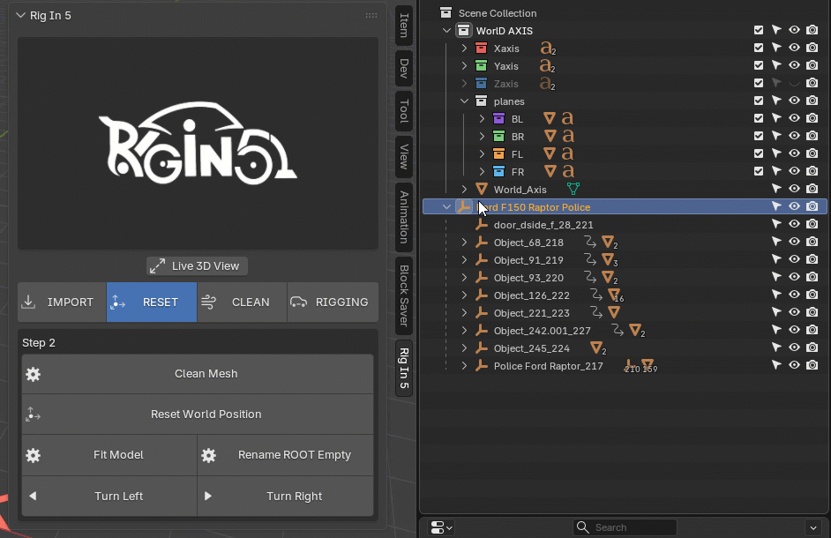Viewport: 831px width, 538px height.
Task: Open the Item sidebar tab
Action: coord(404,25)
